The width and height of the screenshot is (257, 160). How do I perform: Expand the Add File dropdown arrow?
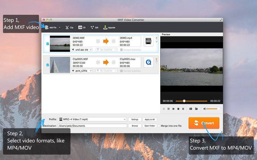click(x=60, y=28)
